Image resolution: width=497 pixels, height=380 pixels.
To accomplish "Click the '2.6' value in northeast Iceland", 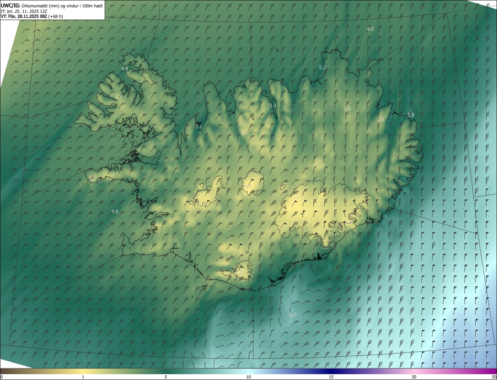I will pos(347,109).
